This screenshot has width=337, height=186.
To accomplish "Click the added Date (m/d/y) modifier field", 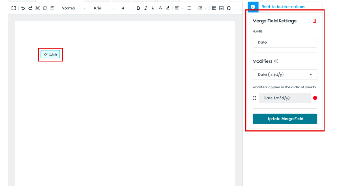I will point(285,98).
